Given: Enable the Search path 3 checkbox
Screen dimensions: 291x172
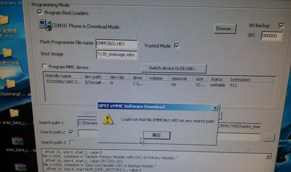Looking at the screenshot, I should (71, 142).
